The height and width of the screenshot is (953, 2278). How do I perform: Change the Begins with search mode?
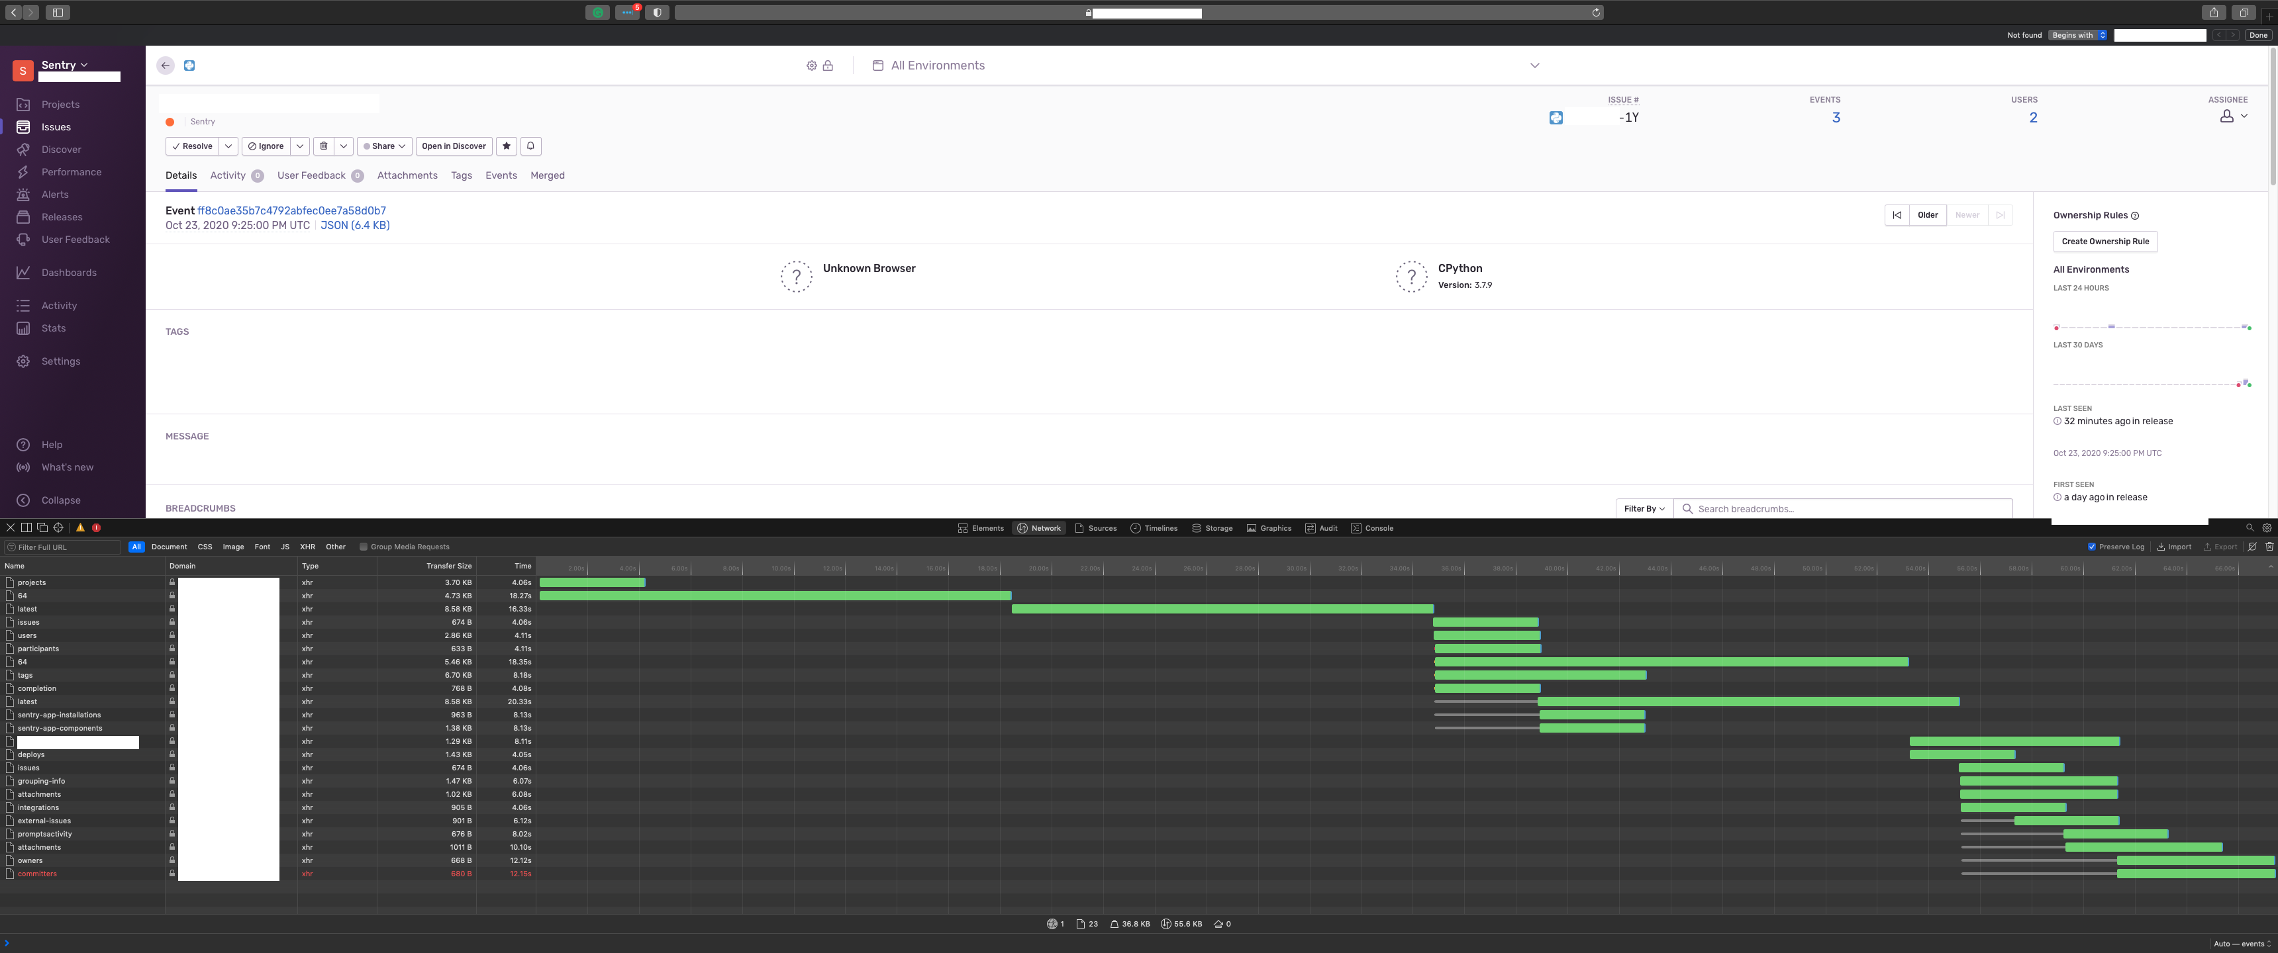tap(2078, 35)
